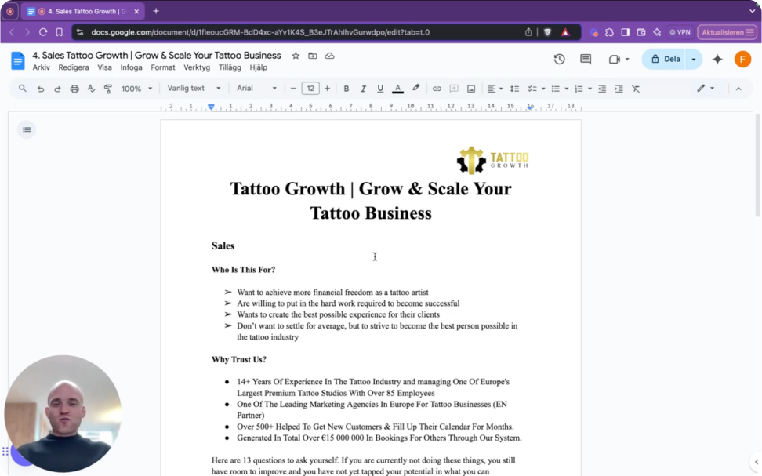Reload the browser page
Screen dimensions: 762x476
(43, 32)
